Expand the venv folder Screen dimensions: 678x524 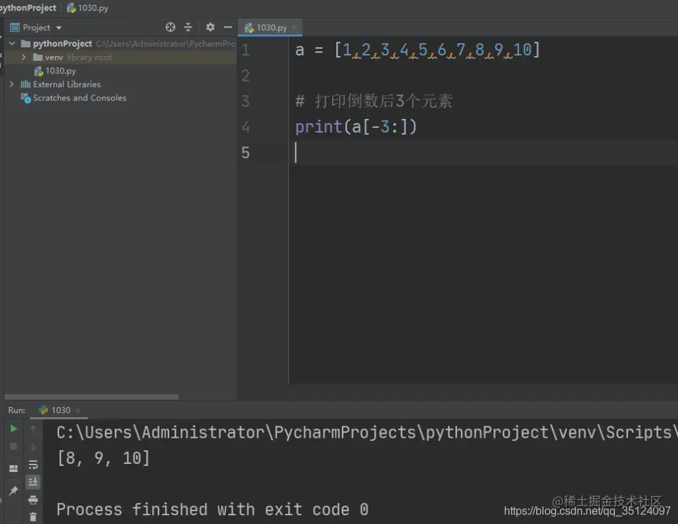tap(24, 57)
